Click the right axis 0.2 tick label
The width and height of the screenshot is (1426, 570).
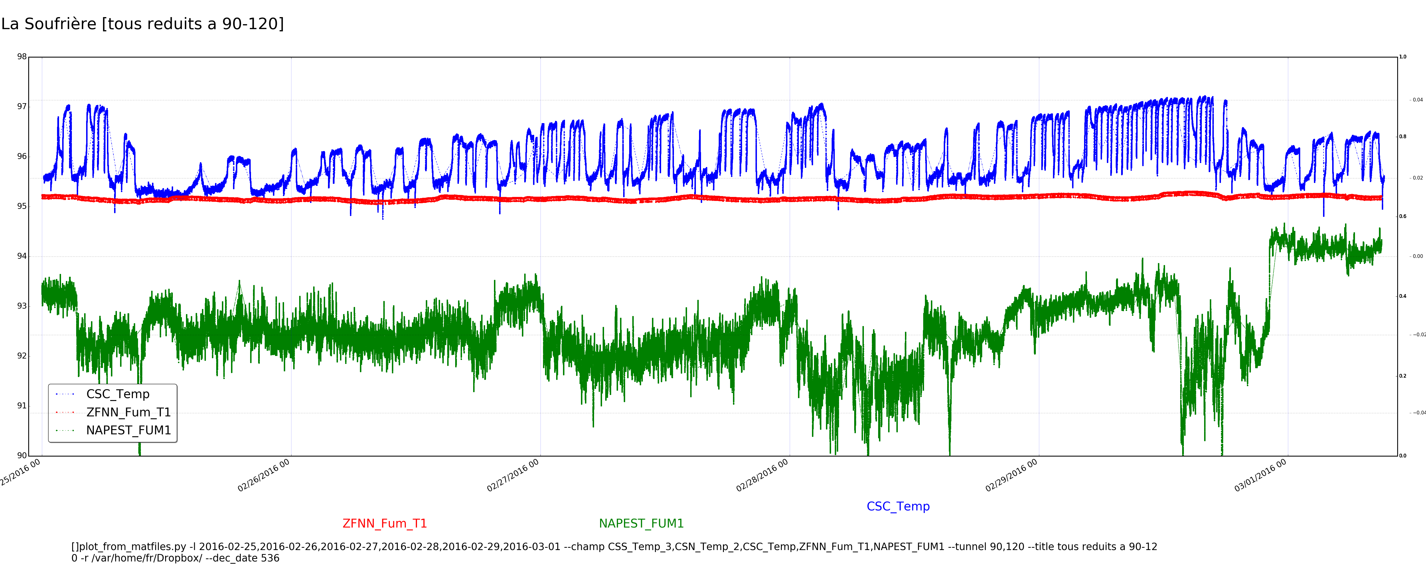(x=1403, y=376)
